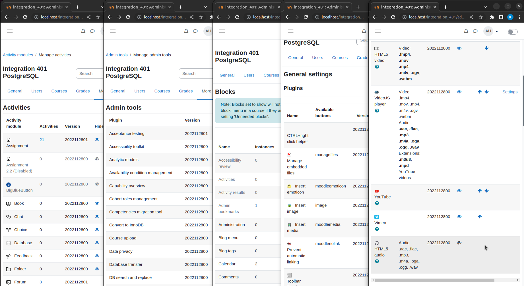
Task: Open hamburger menu in media players window
Action: 378,31
